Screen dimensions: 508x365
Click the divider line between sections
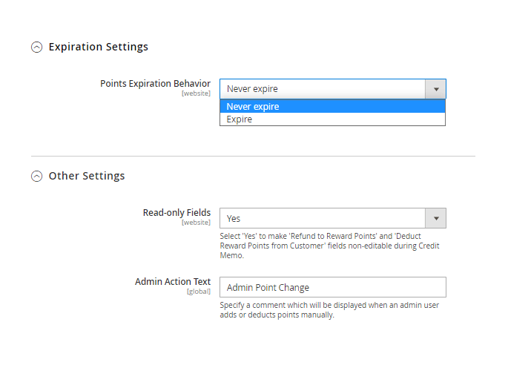(253, 157)
